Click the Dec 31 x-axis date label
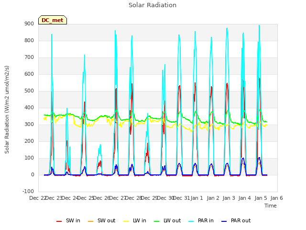The height and width of the screenshot is (230, 306). point(181,198)
